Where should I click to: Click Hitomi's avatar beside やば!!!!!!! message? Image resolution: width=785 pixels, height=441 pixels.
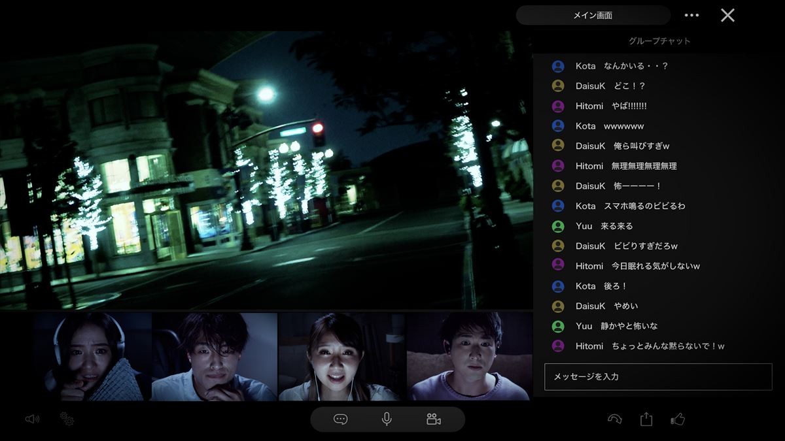(x=558, y=106)
